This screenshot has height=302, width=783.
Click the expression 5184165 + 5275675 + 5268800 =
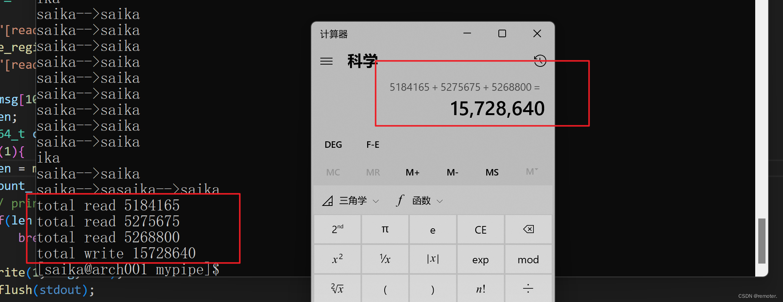pyautogui.click(x=465, y=87)
